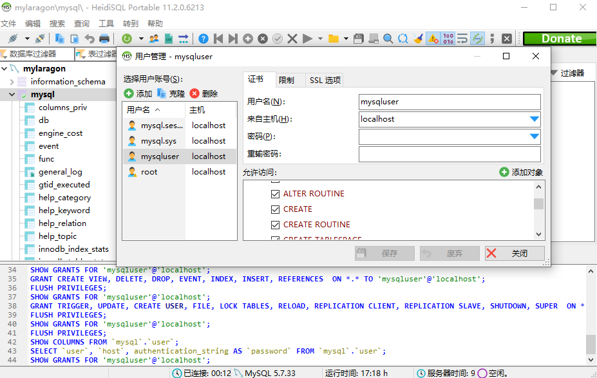This screenshot has height=378, width=597.
Task: Click the disconnect plug icon
Action: (40, 39)
